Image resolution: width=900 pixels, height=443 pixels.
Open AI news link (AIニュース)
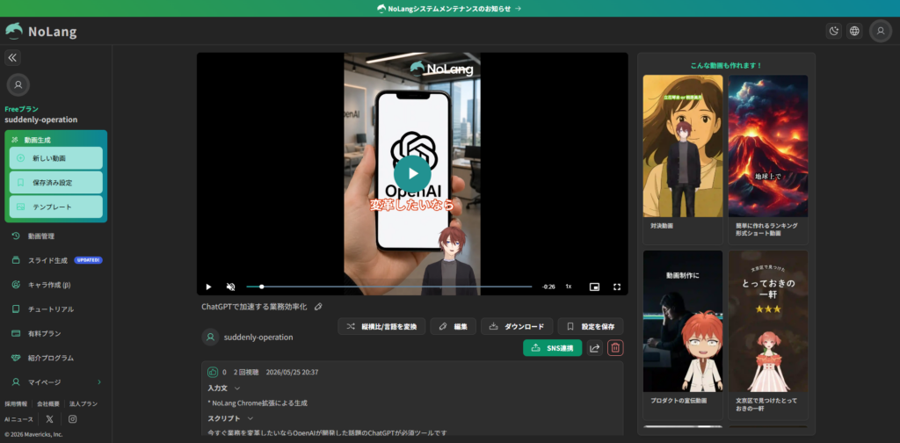(19, 419)
